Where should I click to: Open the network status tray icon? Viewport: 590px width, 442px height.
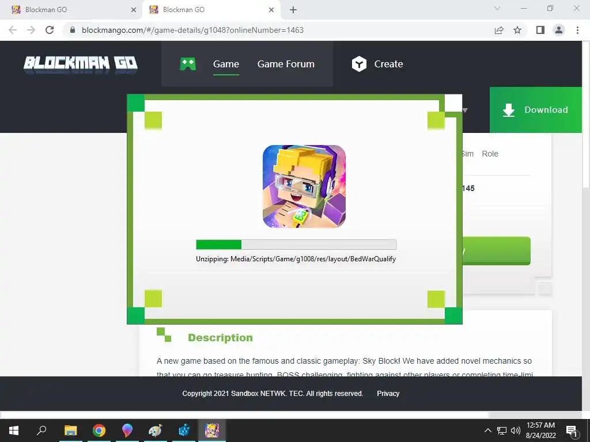click(502, 430)
